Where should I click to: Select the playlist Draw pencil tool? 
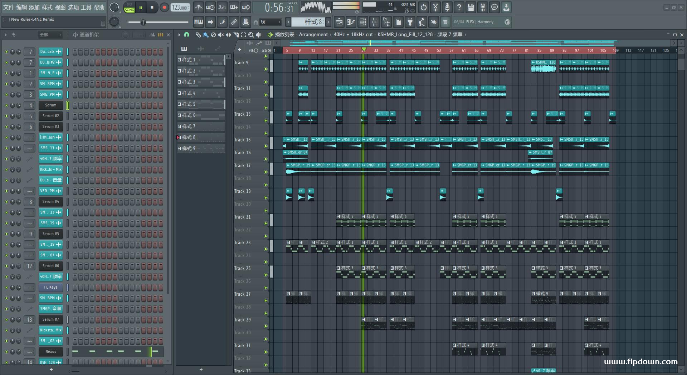(198, 35)
